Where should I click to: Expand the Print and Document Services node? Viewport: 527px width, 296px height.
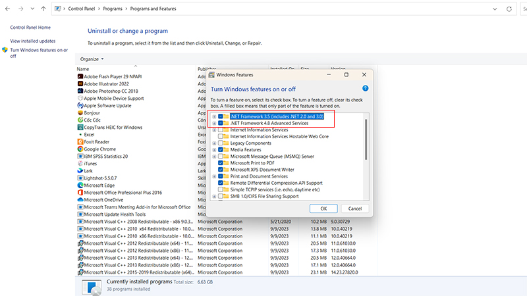click(214, 176)
